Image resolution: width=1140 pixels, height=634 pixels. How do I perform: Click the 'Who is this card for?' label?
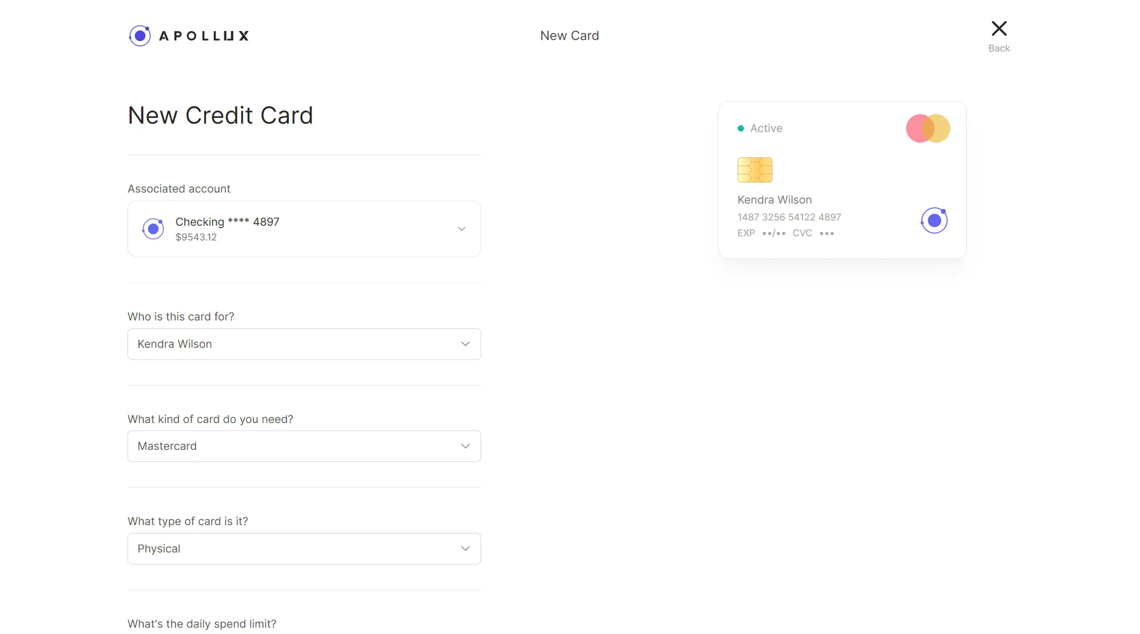[x=181, y=317]
